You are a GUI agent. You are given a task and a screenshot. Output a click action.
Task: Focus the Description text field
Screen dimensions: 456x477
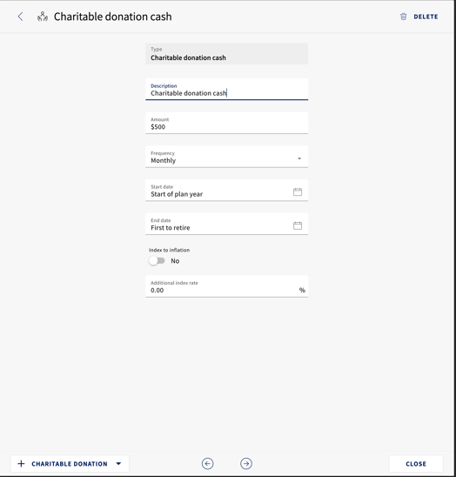[x=226, y=90]
